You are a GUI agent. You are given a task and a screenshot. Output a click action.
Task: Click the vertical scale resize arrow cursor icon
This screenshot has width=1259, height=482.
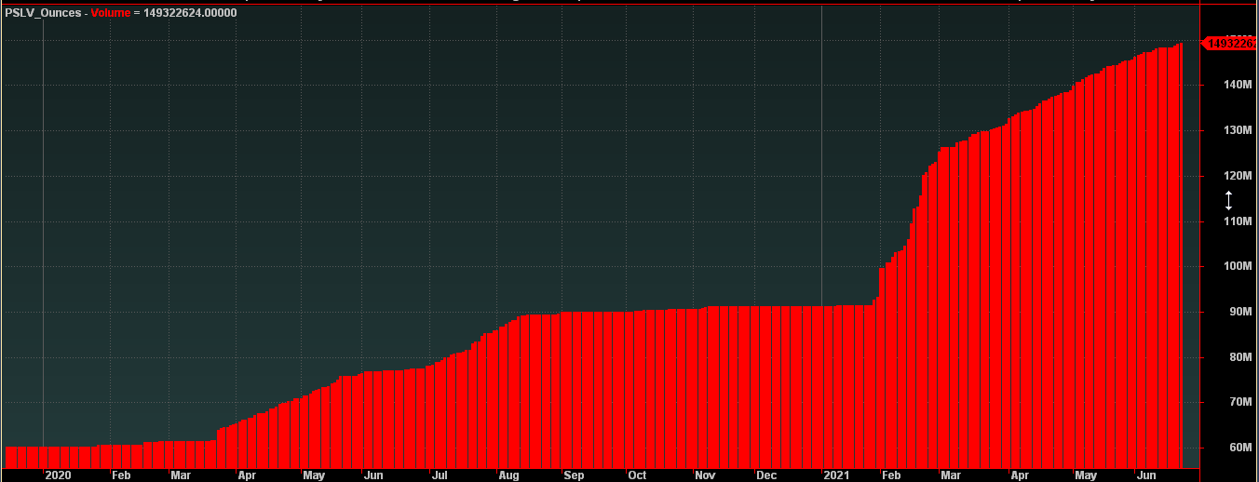pos(1228,199)
